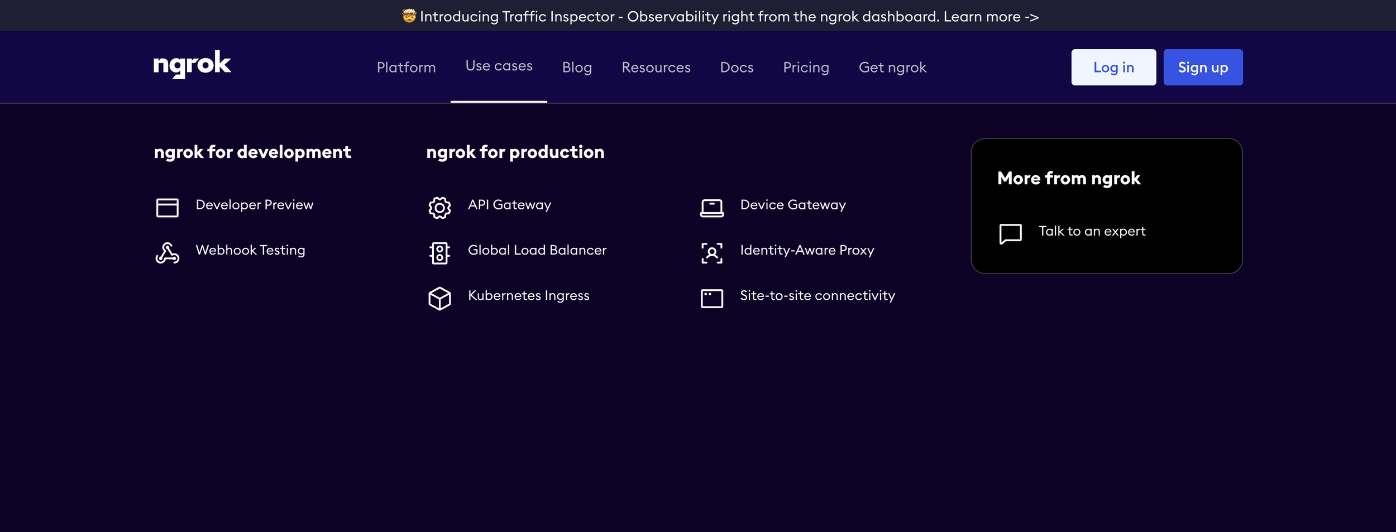1396x532 pixels.
Task: Click the Identity-Aware Proxy user scan icon
Action: click(x=712, y=253)
